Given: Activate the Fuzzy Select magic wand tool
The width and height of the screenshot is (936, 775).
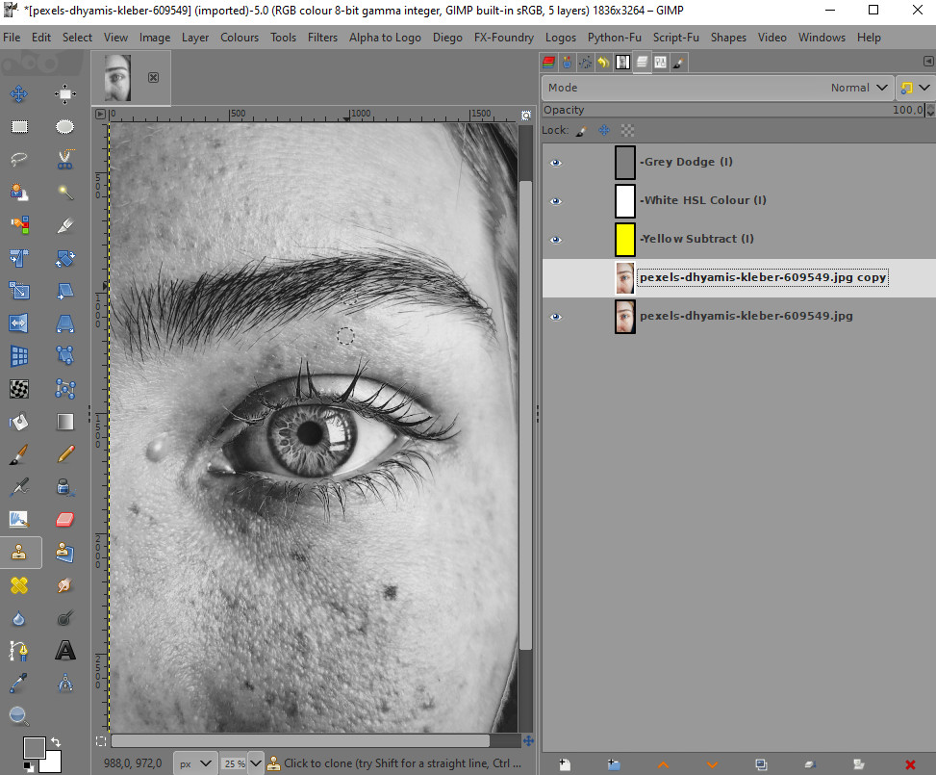Looking at the screenshot, I should click(x=65, y=192).
